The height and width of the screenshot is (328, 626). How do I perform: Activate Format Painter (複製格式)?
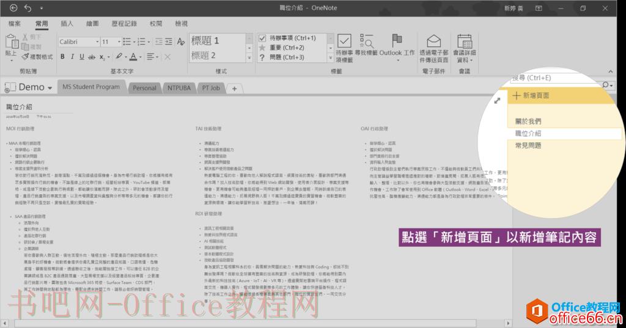[x=37, y=57]
